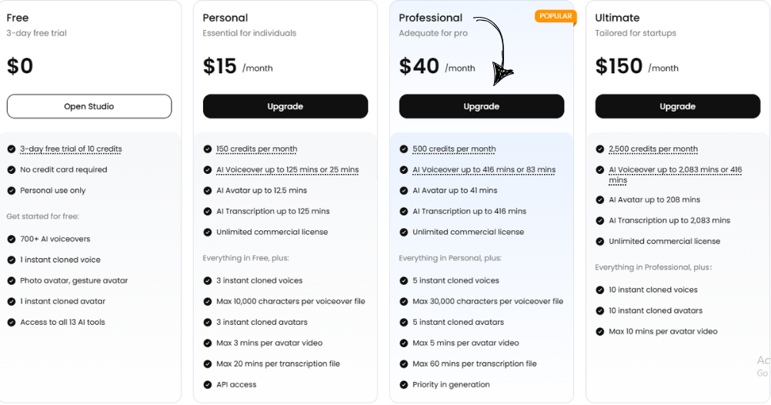Click the 2,500 credits per month link

click(653, 149)
